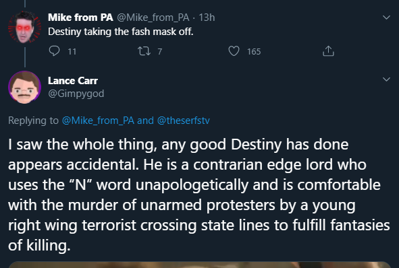Open the gray @Mike_from_PA handle beside name
The width and height of the screenshot is (399, 268).
coord(153,18)
